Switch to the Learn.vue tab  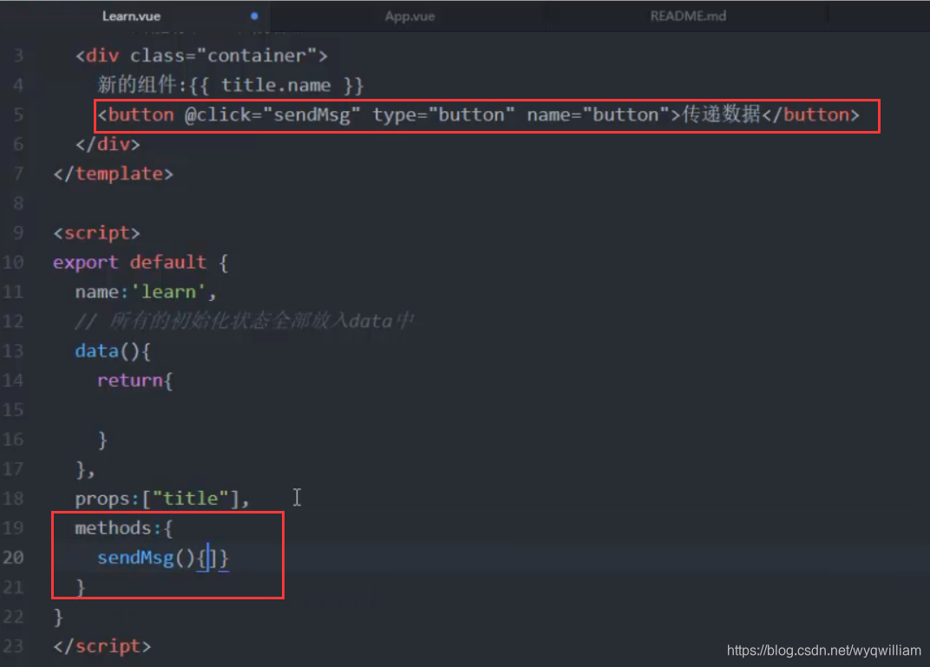[x=131, y=16]
